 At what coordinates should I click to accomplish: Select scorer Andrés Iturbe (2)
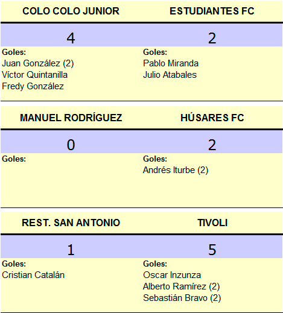[x=176, y=170]
